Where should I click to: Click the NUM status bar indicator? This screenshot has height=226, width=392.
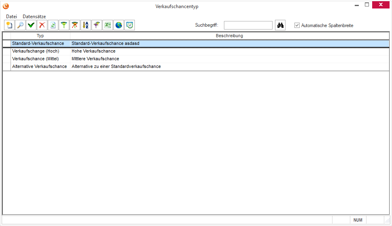coord(358,220)
